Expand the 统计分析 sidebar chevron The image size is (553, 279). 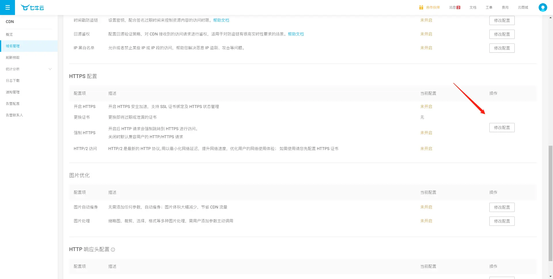point(50,69)
